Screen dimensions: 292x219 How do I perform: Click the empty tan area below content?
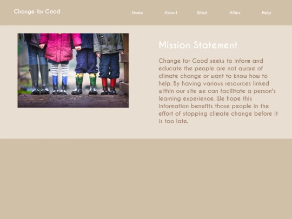pos(146,179)
